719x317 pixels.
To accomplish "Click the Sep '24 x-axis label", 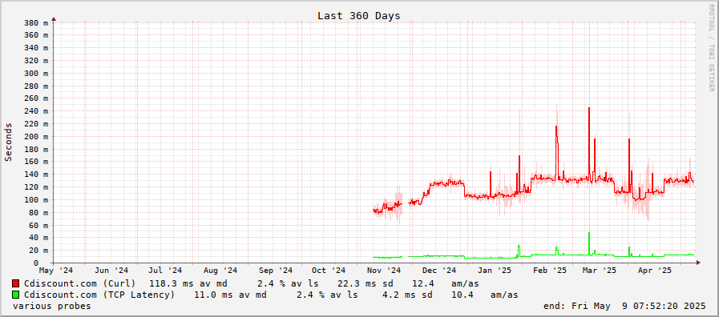I will [276, 271].
